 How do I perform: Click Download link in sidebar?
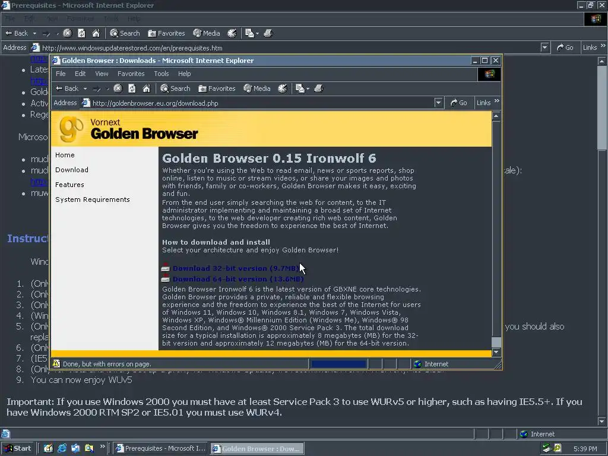(72, 170)
